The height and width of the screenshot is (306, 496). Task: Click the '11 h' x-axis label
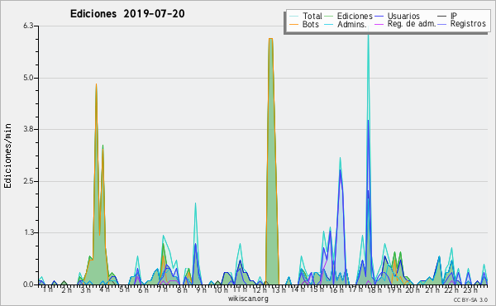tap(240, 289)
